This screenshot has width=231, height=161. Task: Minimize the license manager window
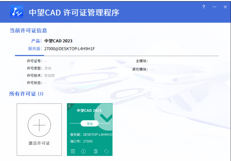pos(215,7)
